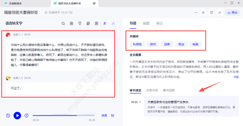The height and width of the screenshot is (126, 243).
Task: Click the 全文概要 heading
Action: click(135, 55)
